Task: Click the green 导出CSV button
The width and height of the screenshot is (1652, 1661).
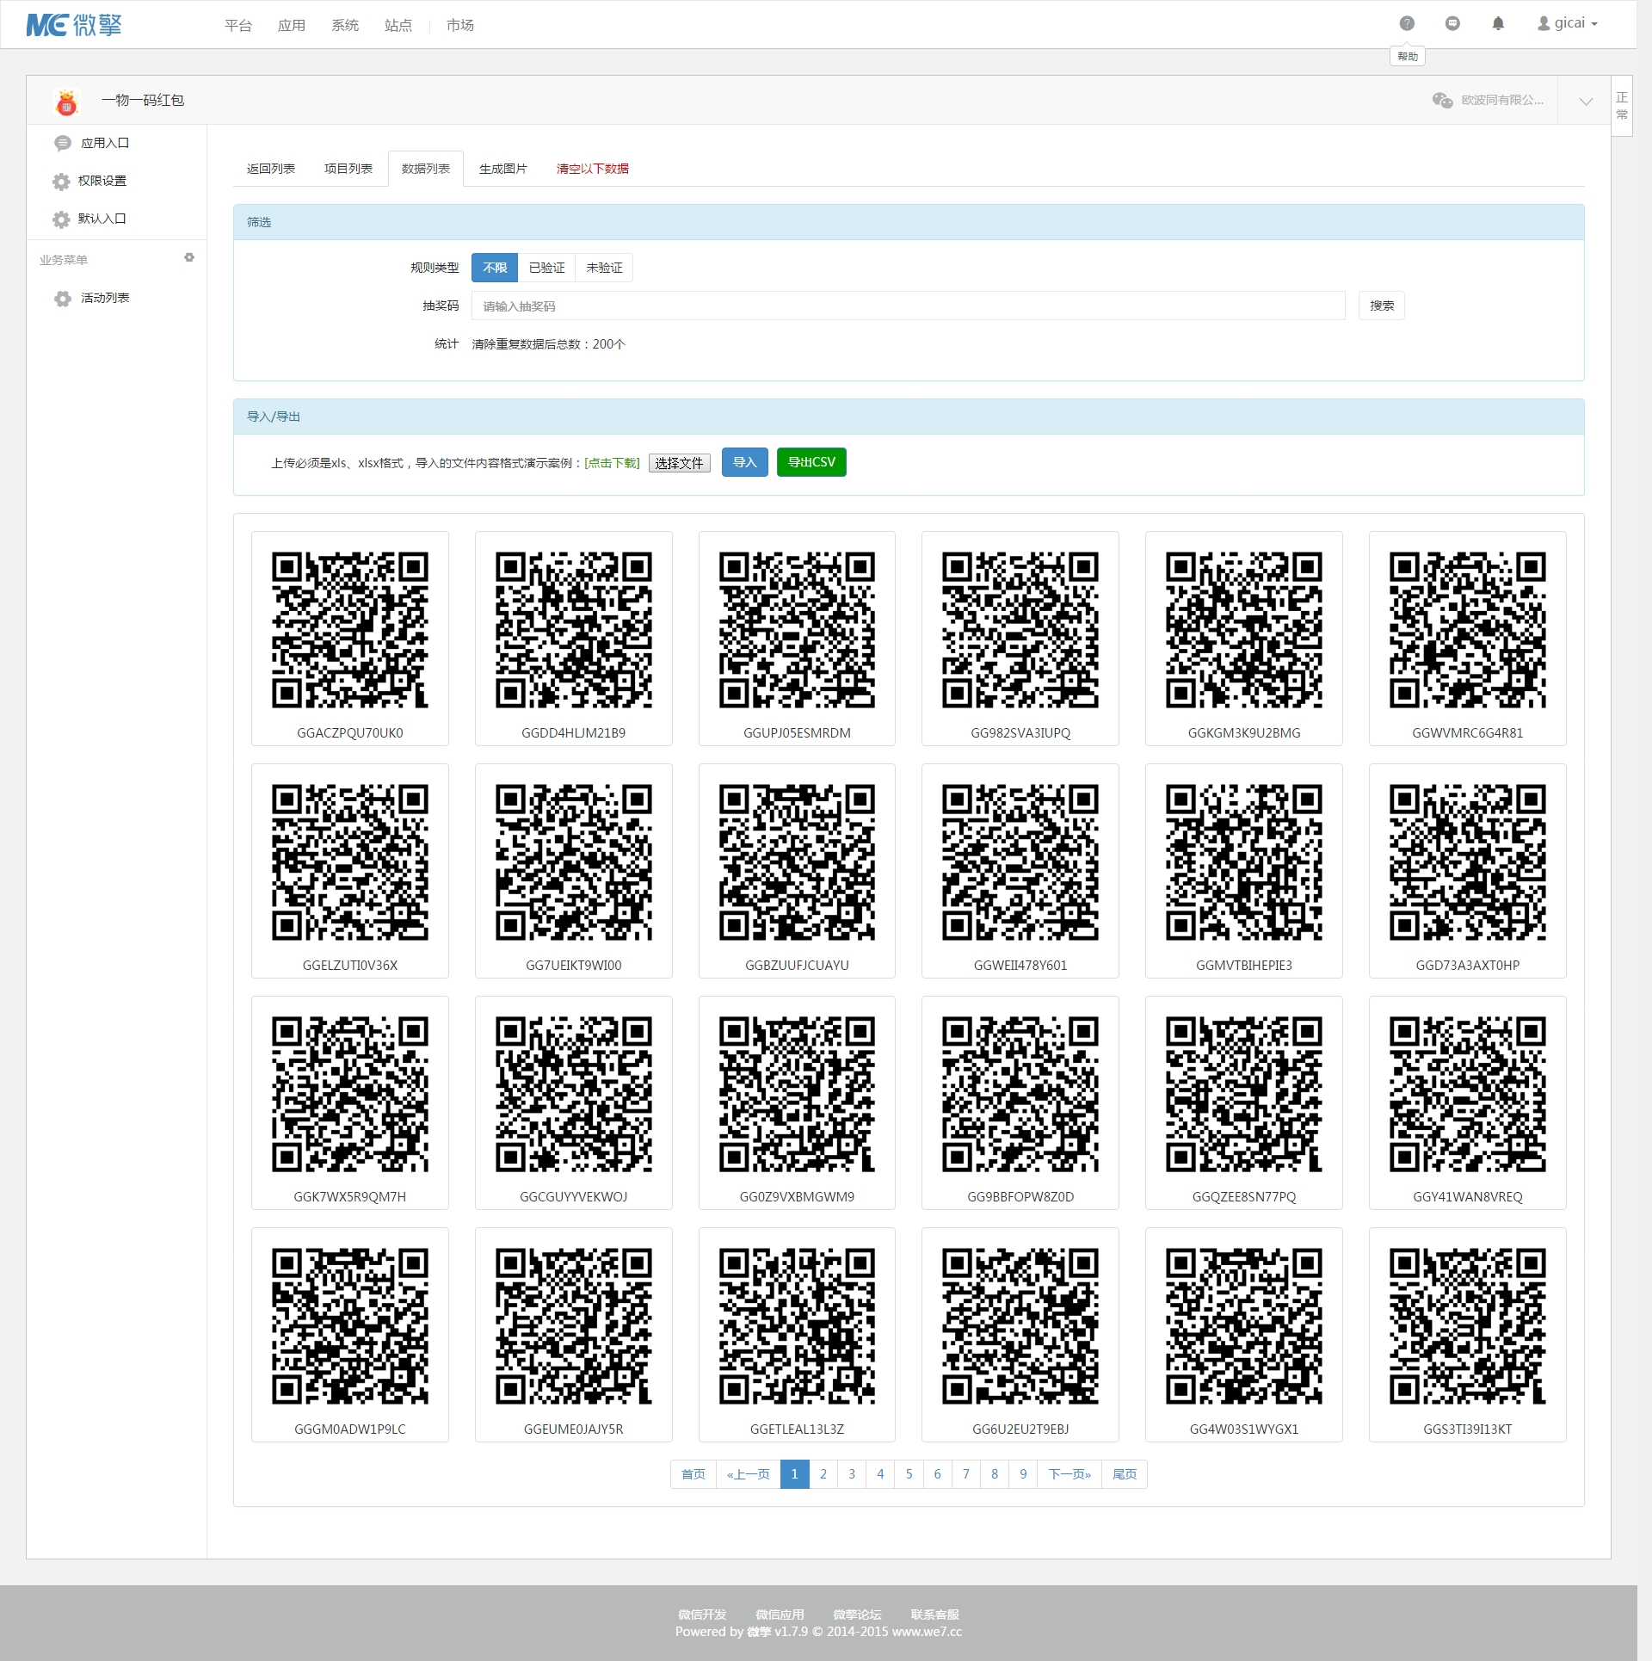Action: point(811,462)
